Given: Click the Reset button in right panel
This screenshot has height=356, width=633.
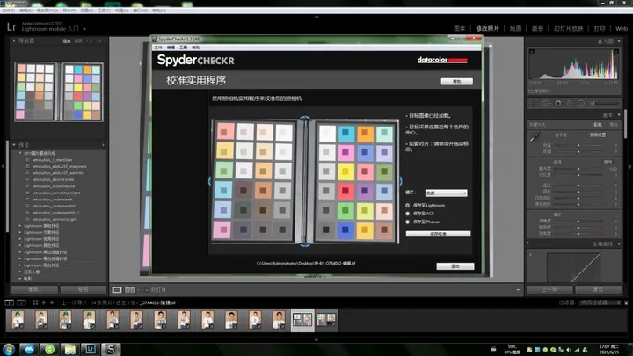Looking at the screenshot, I should pos(598,290).
